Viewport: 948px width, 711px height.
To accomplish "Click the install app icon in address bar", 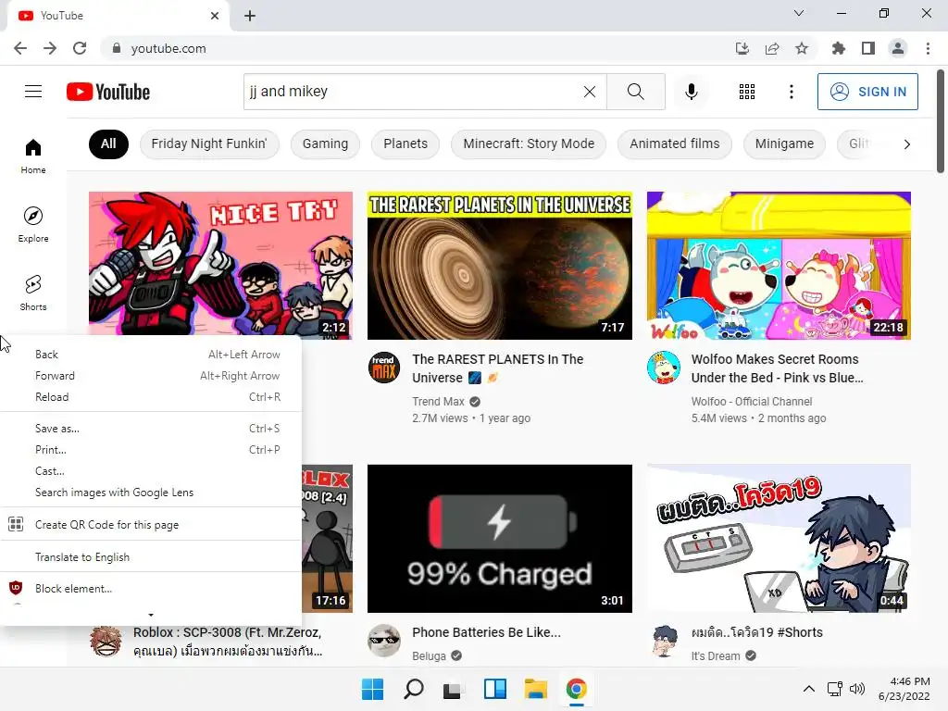I will point(742,48).
